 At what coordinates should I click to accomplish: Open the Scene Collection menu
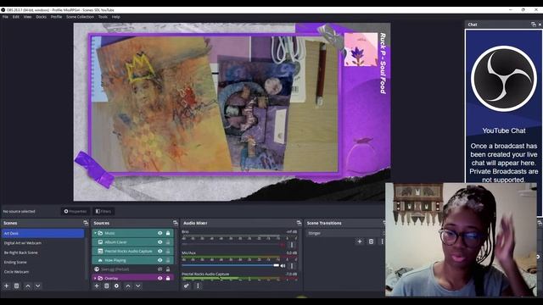pyautogui.click(x=80, y=17)
